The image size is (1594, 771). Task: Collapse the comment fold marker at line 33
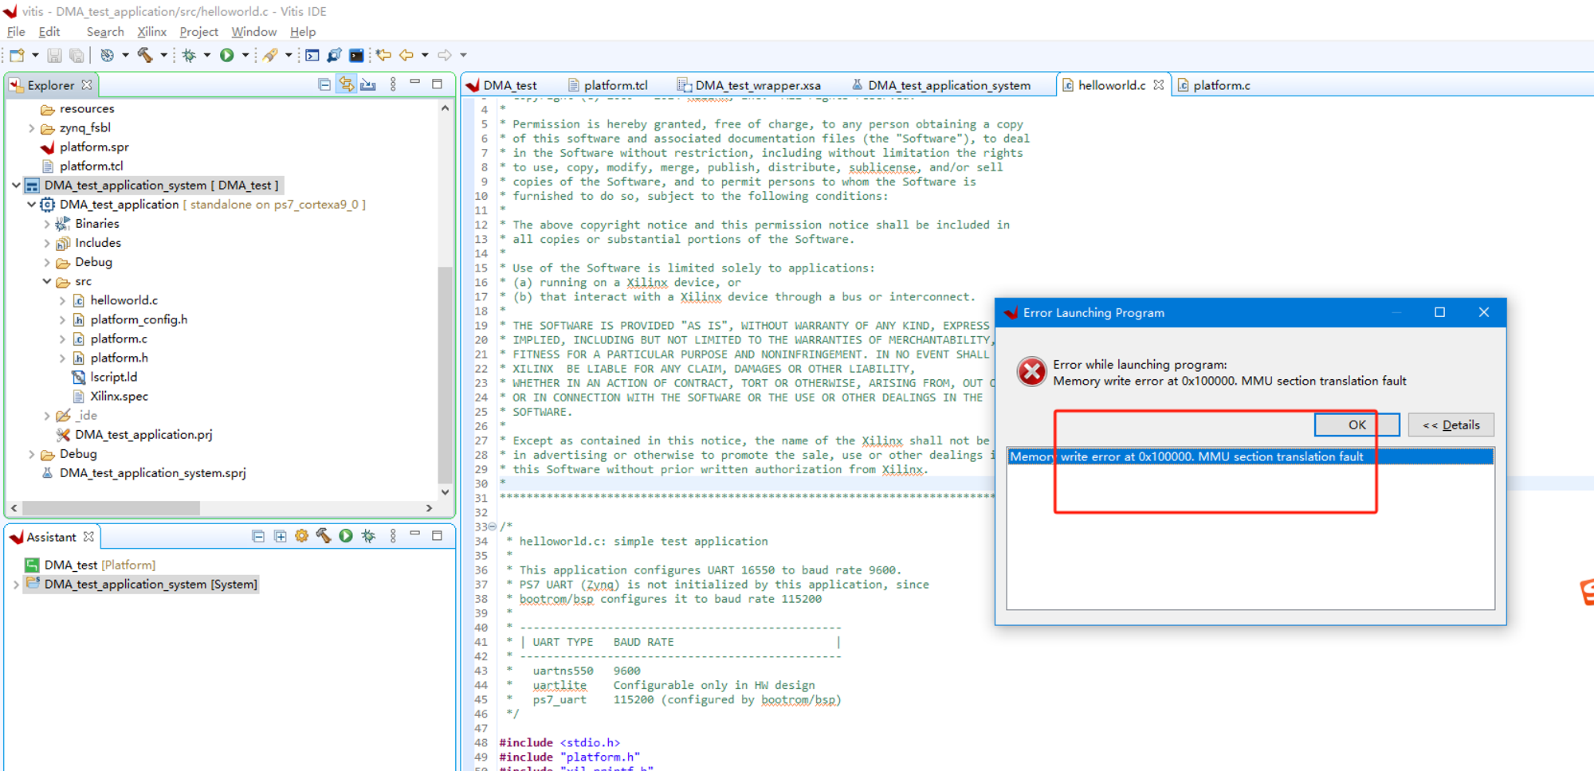492,526
